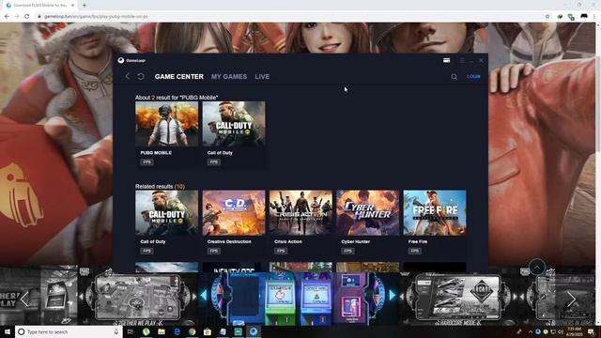Viewport: 601px width, 338px height.
Task: Click the About 2 result for PUBG Mobile text
Action: point(177,98)
